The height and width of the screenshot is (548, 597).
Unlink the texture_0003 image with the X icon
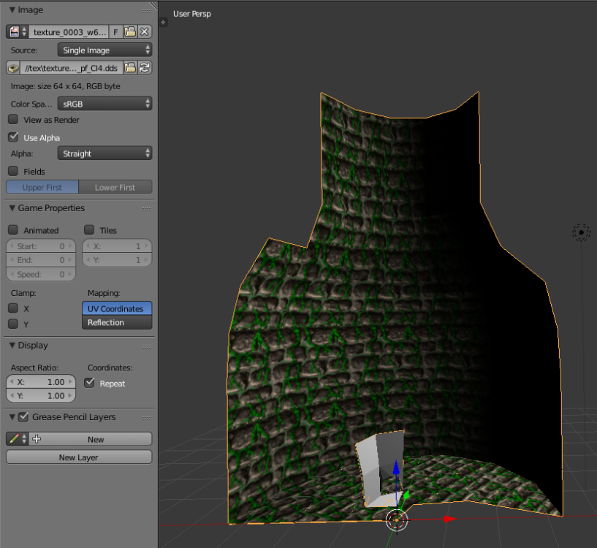pos(145,31)
